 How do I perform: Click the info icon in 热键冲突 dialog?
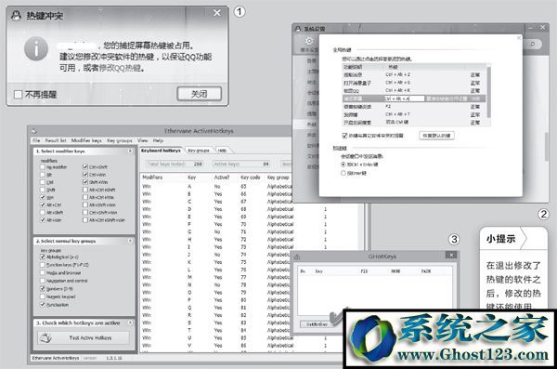pos(36,49)
